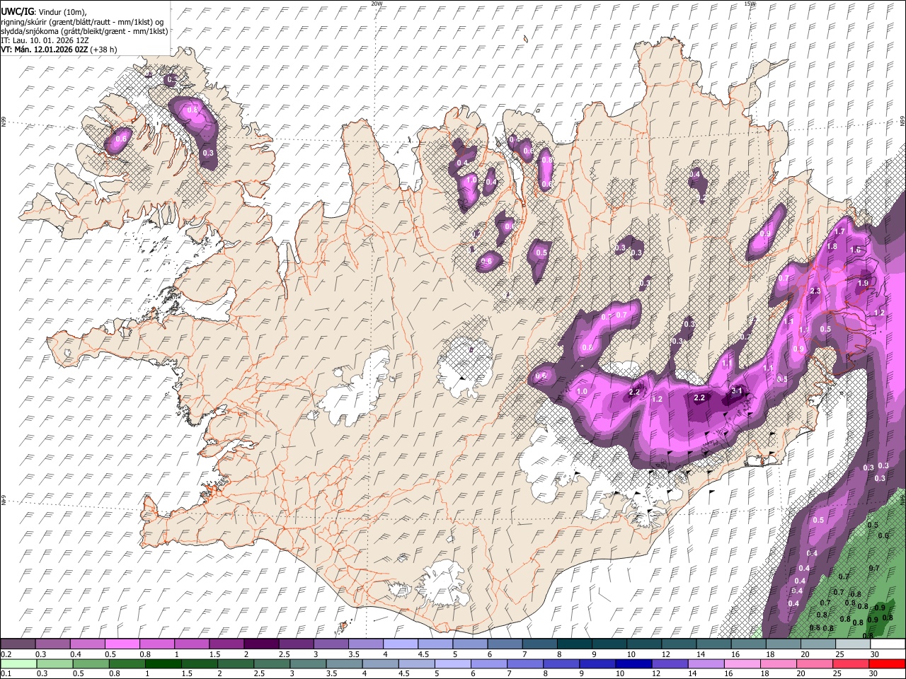The height and width of the screenshot is (679, 906).
Task: Select the pale grey swatch right of "25" in the snow legend
Action: (x=853, y=644)
